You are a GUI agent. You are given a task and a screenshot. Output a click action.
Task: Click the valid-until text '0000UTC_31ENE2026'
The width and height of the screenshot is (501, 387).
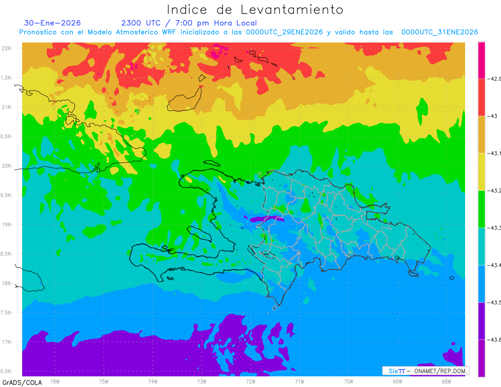pos(440,32)
